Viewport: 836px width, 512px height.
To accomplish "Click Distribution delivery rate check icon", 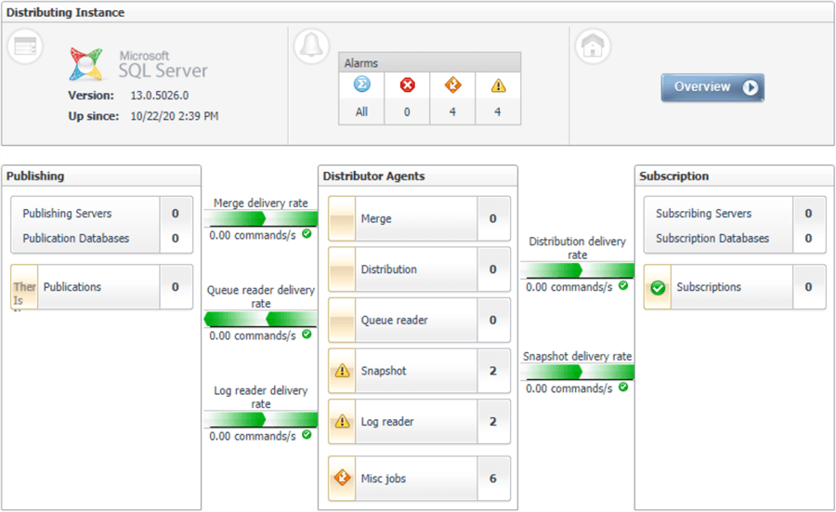I will [623, 285].
